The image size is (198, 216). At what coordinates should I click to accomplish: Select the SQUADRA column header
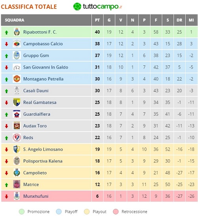pos(46,20)
